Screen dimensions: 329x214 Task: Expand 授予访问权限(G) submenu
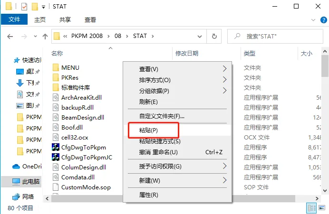pyautogui.click(x=177, y=166)
